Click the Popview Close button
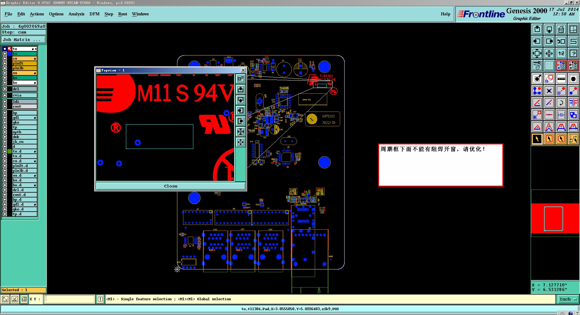 [x=171, y=186]
